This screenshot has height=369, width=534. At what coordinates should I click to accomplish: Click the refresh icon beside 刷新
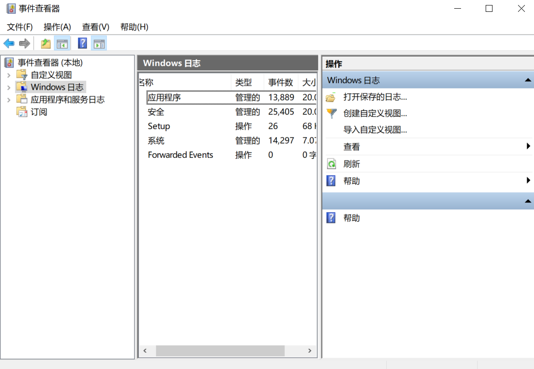tap(331, 164)
